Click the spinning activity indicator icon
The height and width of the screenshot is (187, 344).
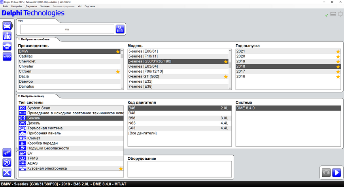(340, 14)
